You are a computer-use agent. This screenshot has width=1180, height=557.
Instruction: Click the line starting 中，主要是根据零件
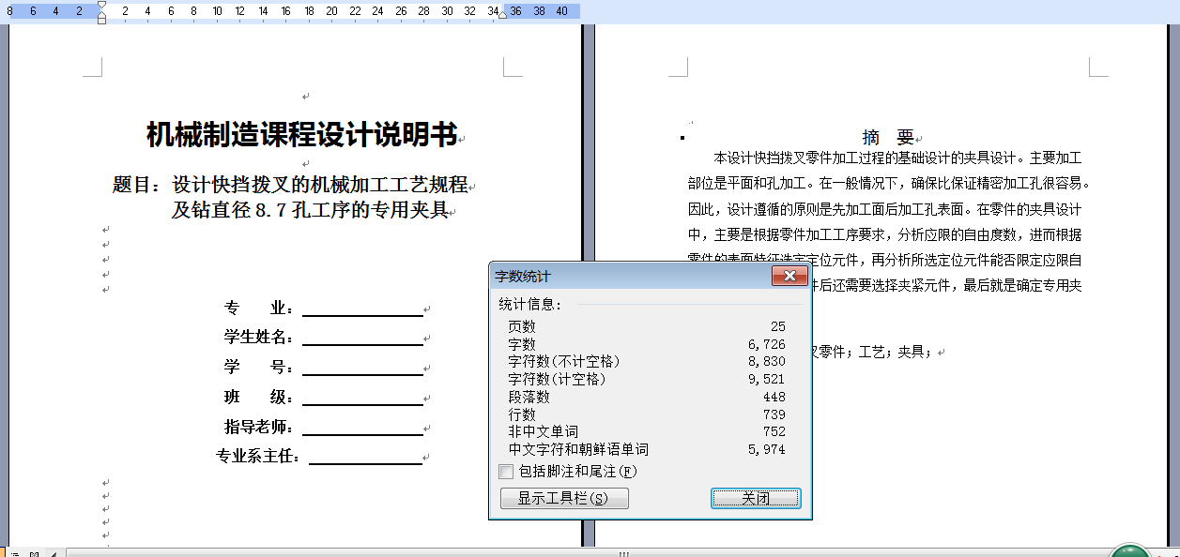(884, 234)
